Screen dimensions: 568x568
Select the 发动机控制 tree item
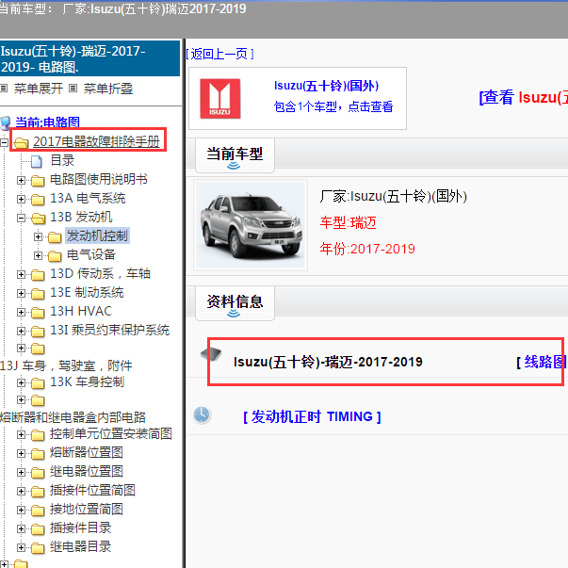point(97,235)
